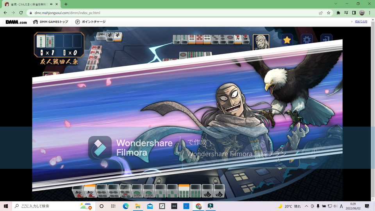The image size is (375, 211).
Task: Open the Mail app from taskbar
Action: [x=150, y=206]
